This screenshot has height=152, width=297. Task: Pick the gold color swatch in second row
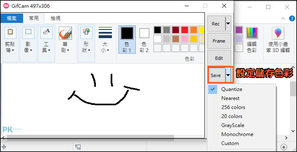coord(194,39)
